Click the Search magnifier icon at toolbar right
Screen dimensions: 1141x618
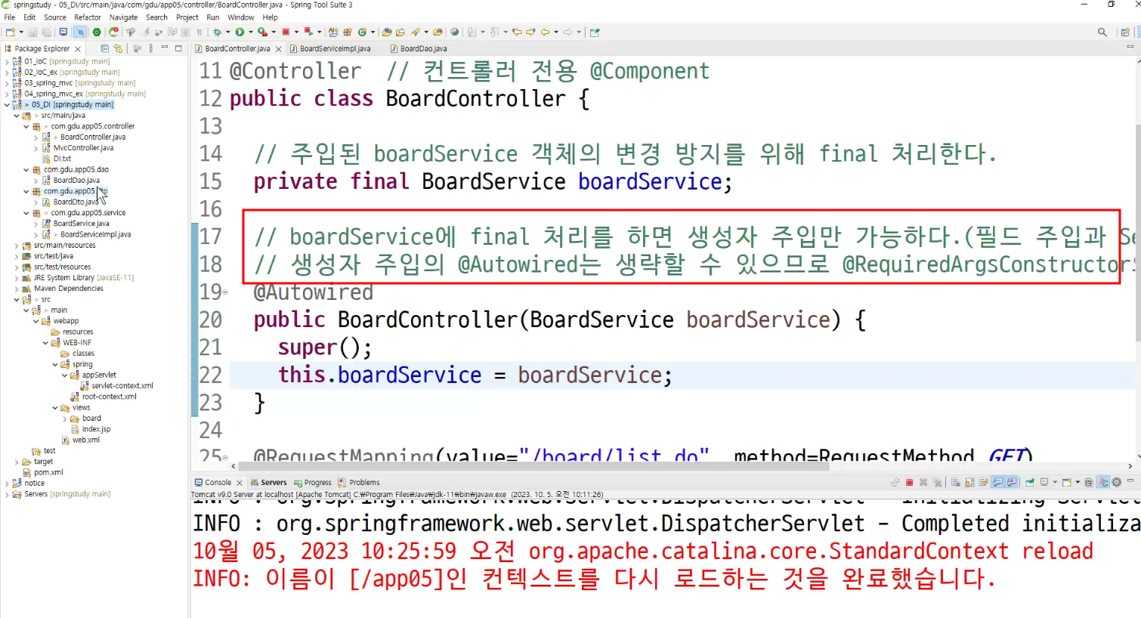tap(1102, 32)
